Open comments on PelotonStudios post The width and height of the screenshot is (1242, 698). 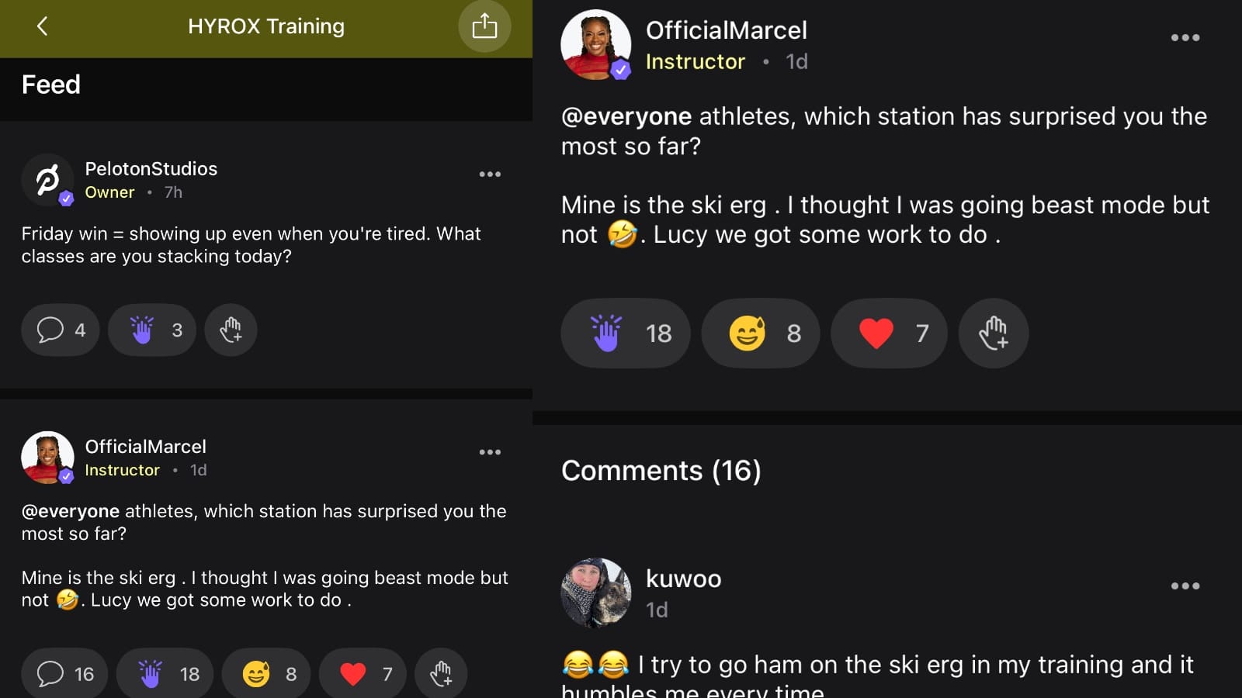61,330
